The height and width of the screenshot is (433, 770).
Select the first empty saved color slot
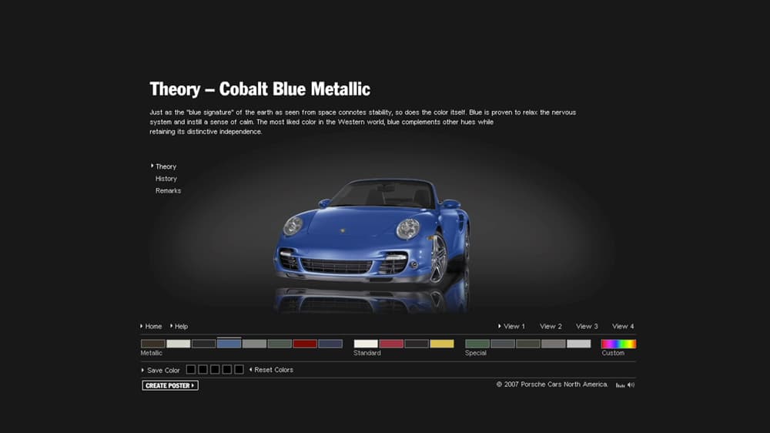coord(190,370)
